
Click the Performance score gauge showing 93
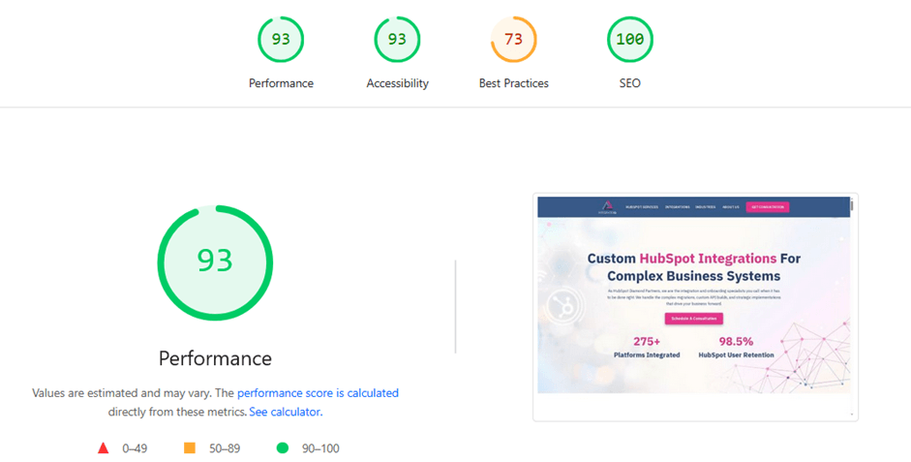(281, 40)
